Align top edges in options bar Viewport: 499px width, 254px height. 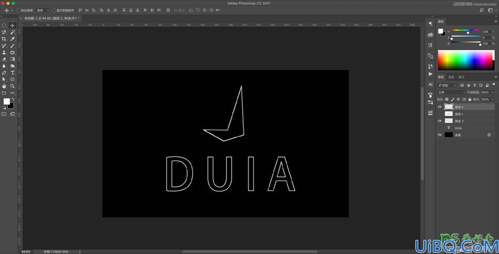pyautogui.click(x=80, y=10)
